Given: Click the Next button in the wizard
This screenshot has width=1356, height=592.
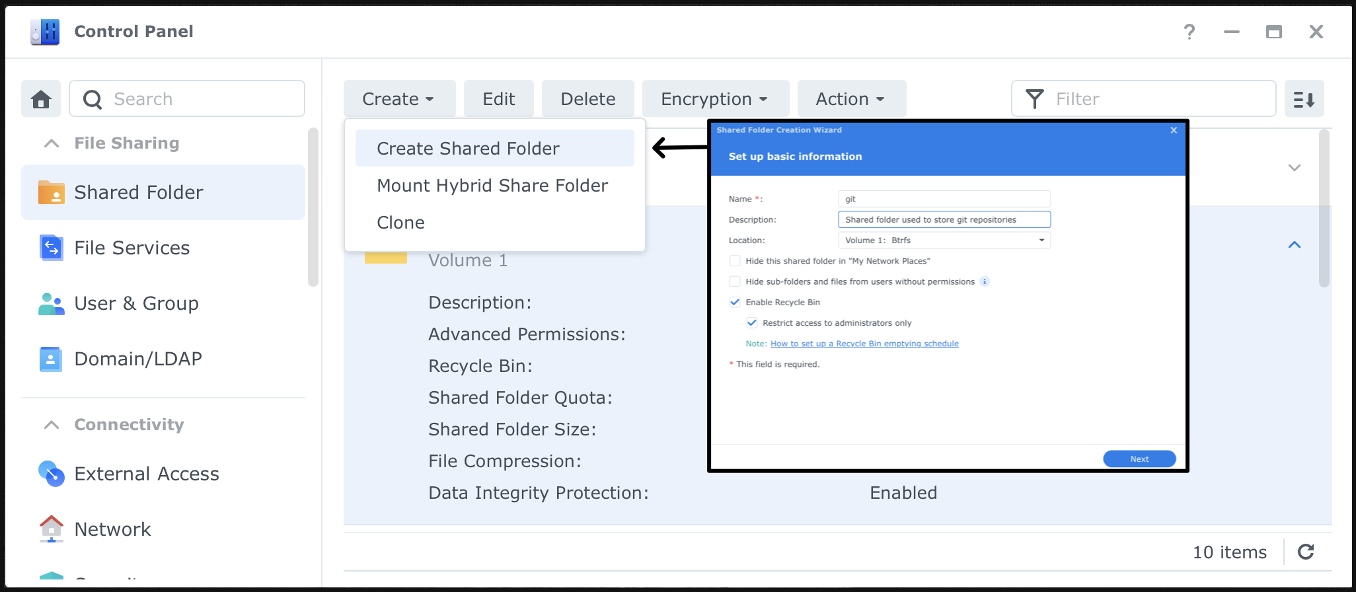Looking at the screenshot, I should 1139,459.
